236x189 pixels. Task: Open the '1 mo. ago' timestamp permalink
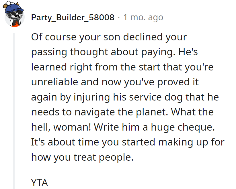tap(143, 17)
